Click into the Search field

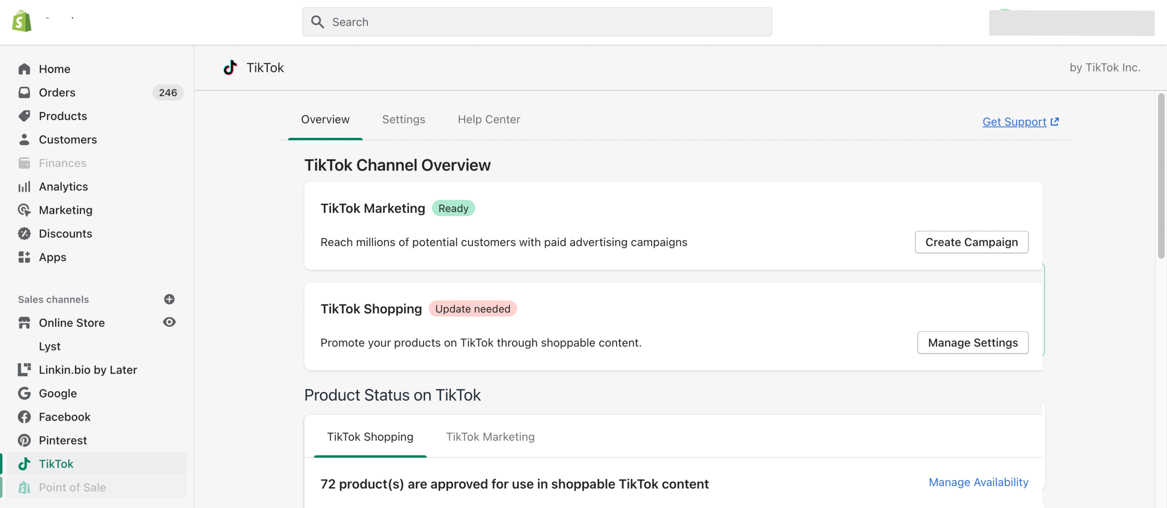pos(537,22)
